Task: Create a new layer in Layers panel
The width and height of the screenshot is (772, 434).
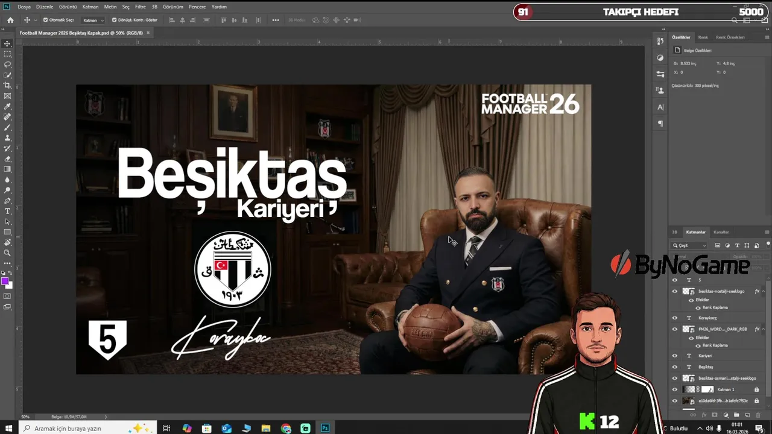Action: click(747, 415)
